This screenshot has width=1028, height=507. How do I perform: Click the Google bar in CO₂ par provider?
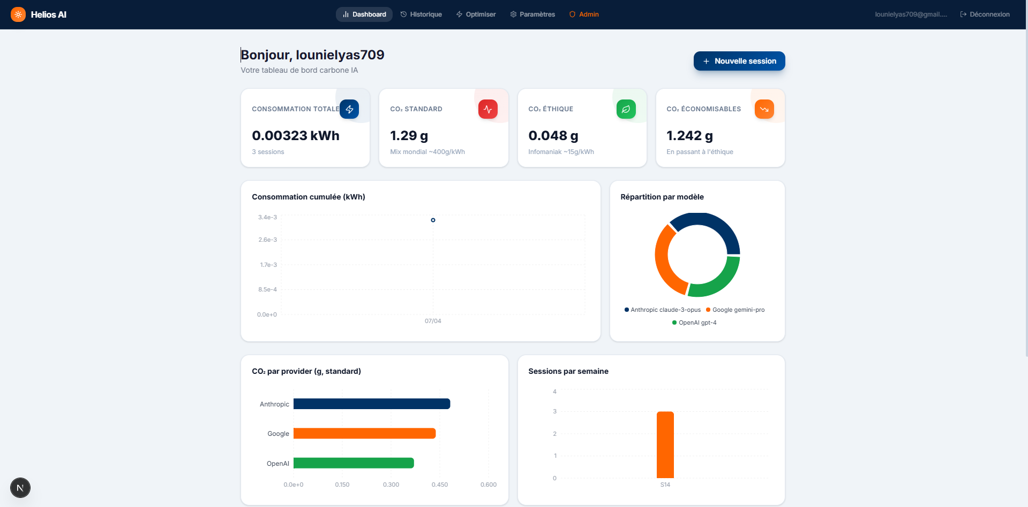(365, 433)
